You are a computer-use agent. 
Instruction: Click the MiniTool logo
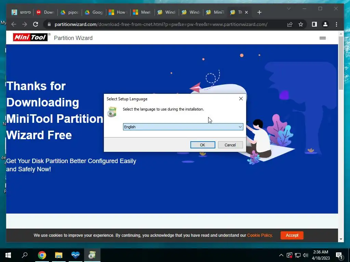[30, 38]
